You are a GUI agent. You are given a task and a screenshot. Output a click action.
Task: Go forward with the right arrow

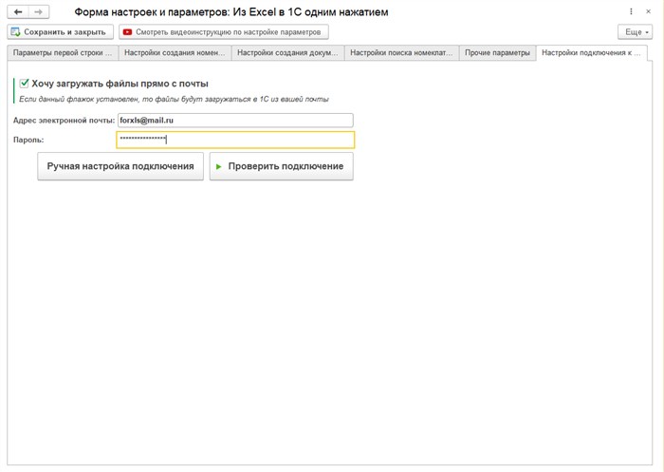tap(39, 12)
